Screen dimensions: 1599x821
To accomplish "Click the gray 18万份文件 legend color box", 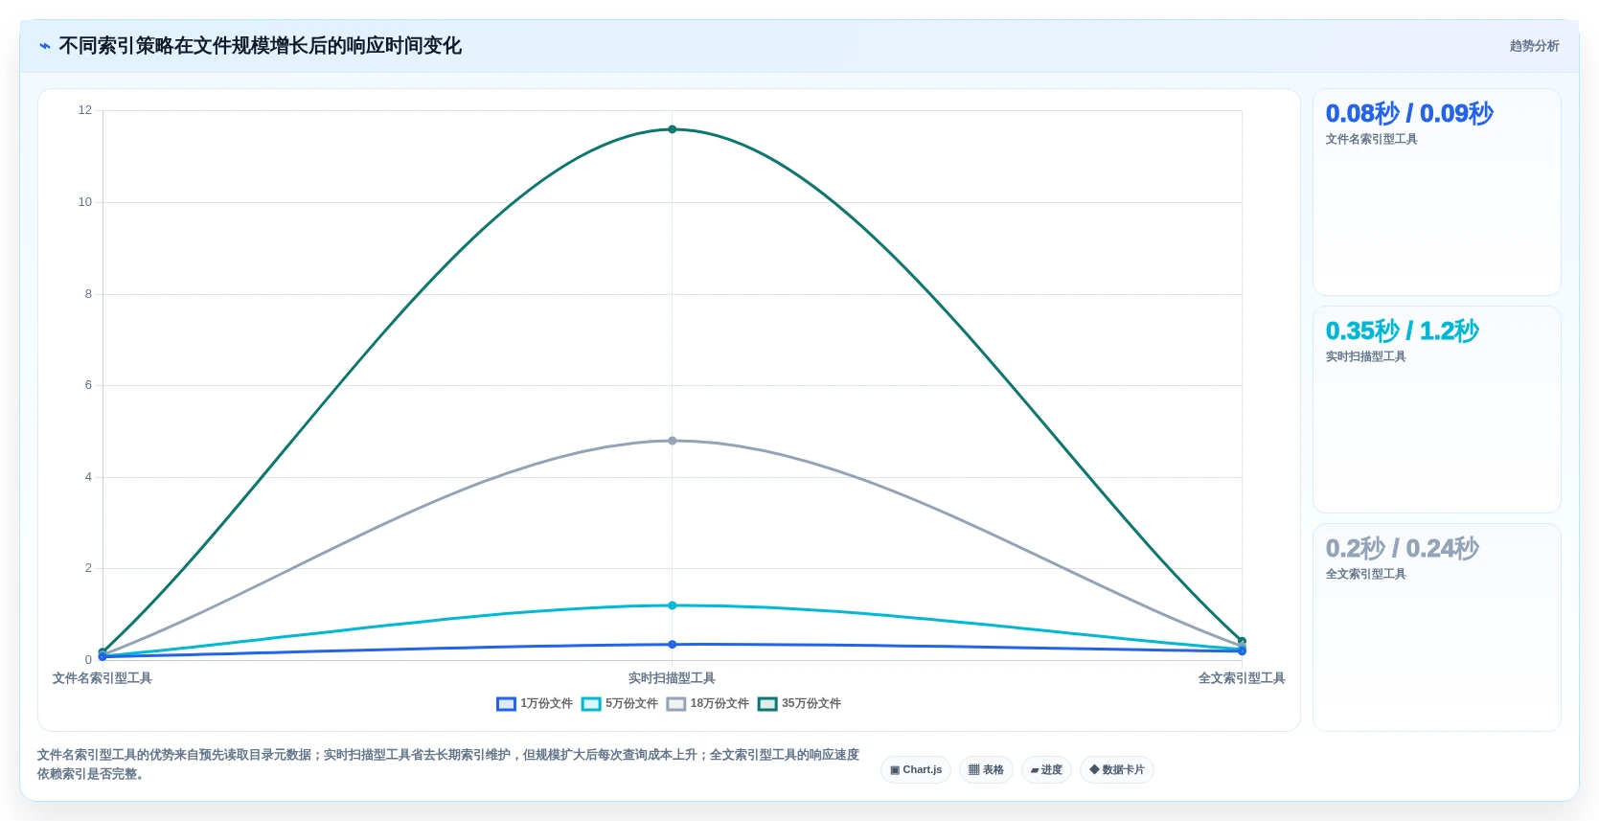I will coord(676,704).
